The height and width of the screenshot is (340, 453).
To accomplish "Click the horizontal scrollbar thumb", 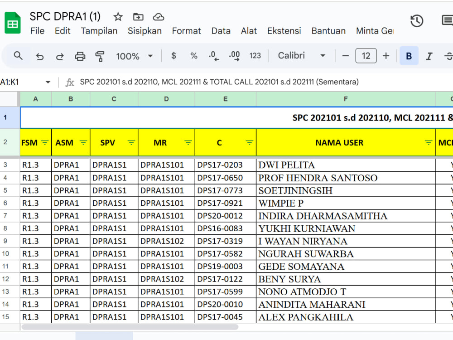I will 130,327.
